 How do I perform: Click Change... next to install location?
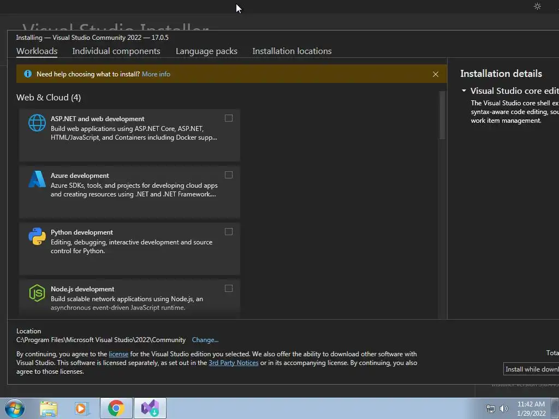[205, 340]
